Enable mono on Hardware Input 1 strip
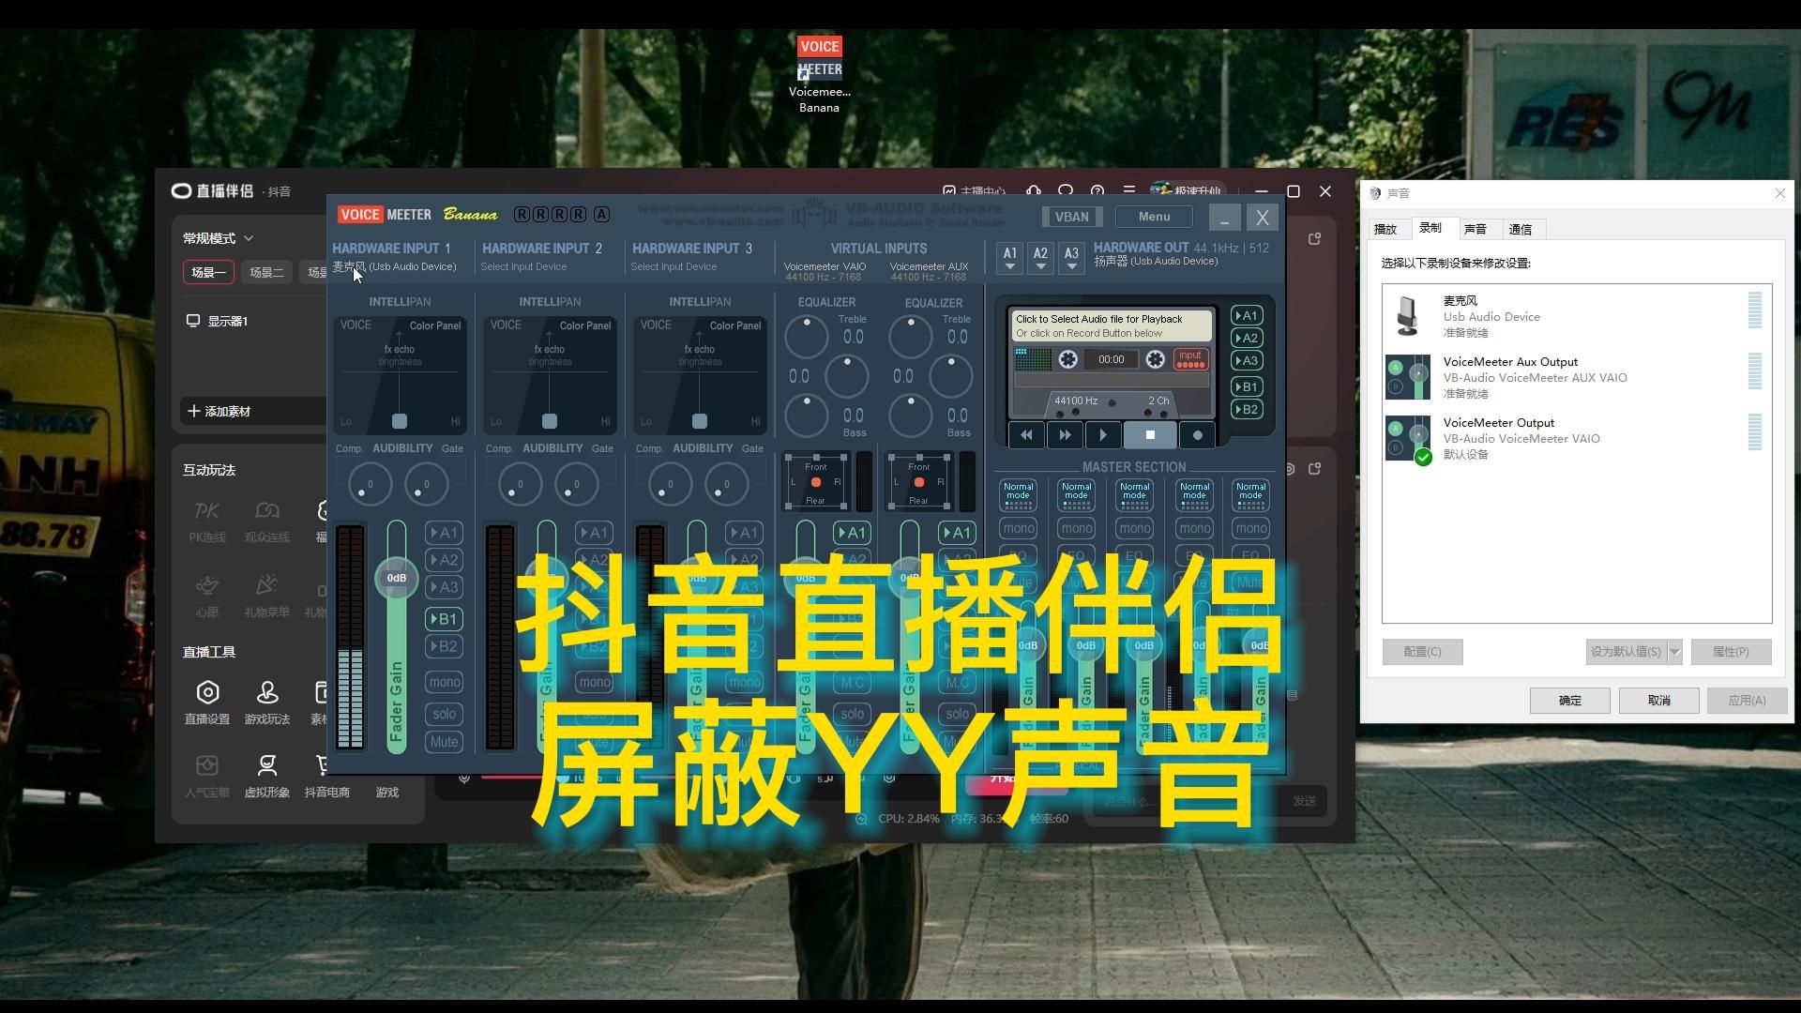 pyautogui.click(x=444, y=682)
